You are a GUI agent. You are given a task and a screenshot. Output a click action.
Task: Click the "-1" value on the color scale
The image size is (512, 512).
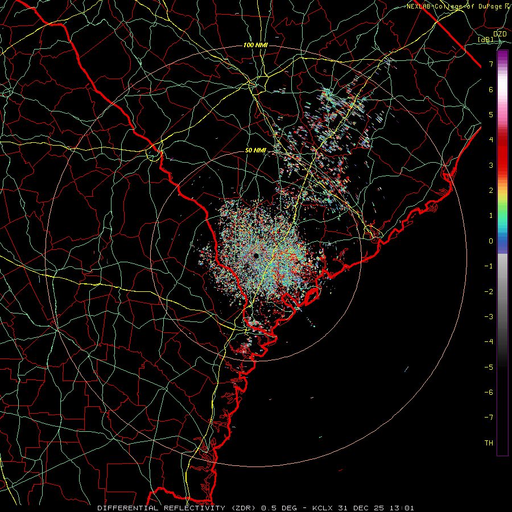pos(489,266)
